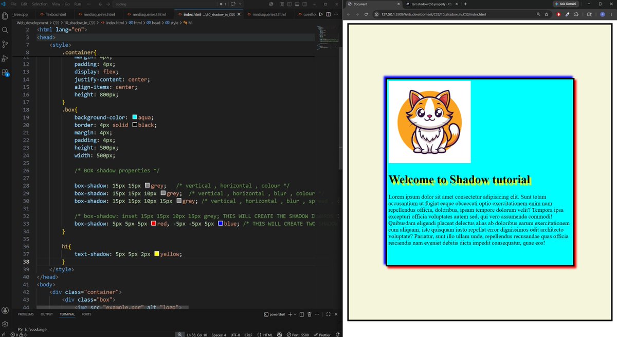Open VS Code notifications bell
This screenshot has height=337, width=617.
[x=338, y=334]
